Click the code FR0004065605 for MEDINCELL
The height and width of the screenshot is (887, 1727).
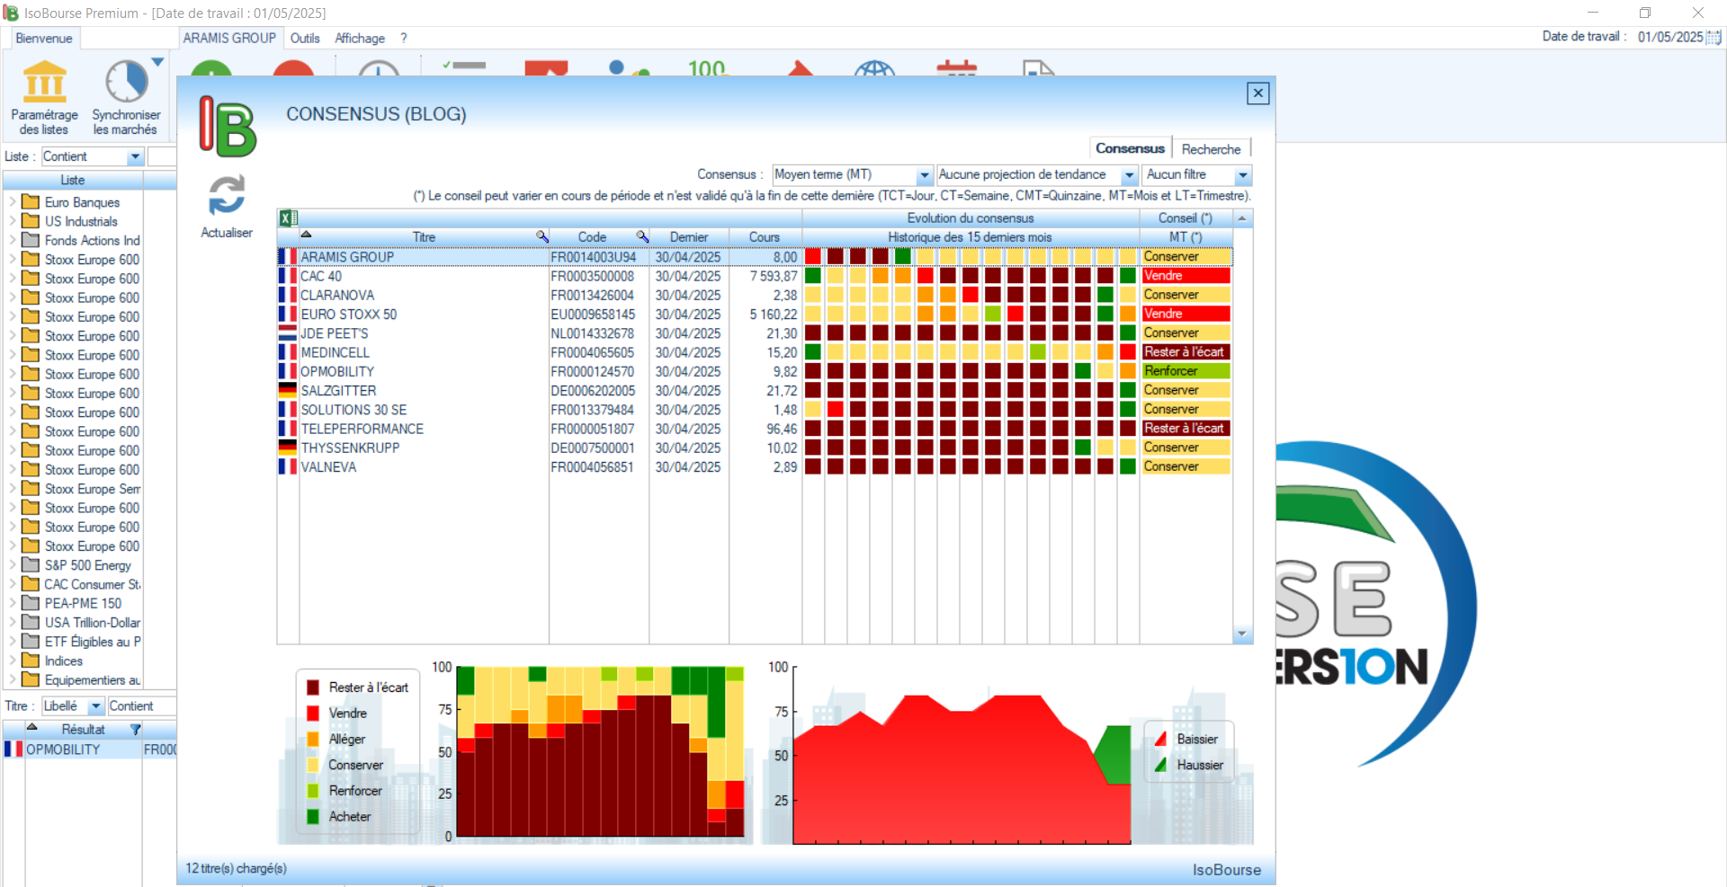point(593,352)
